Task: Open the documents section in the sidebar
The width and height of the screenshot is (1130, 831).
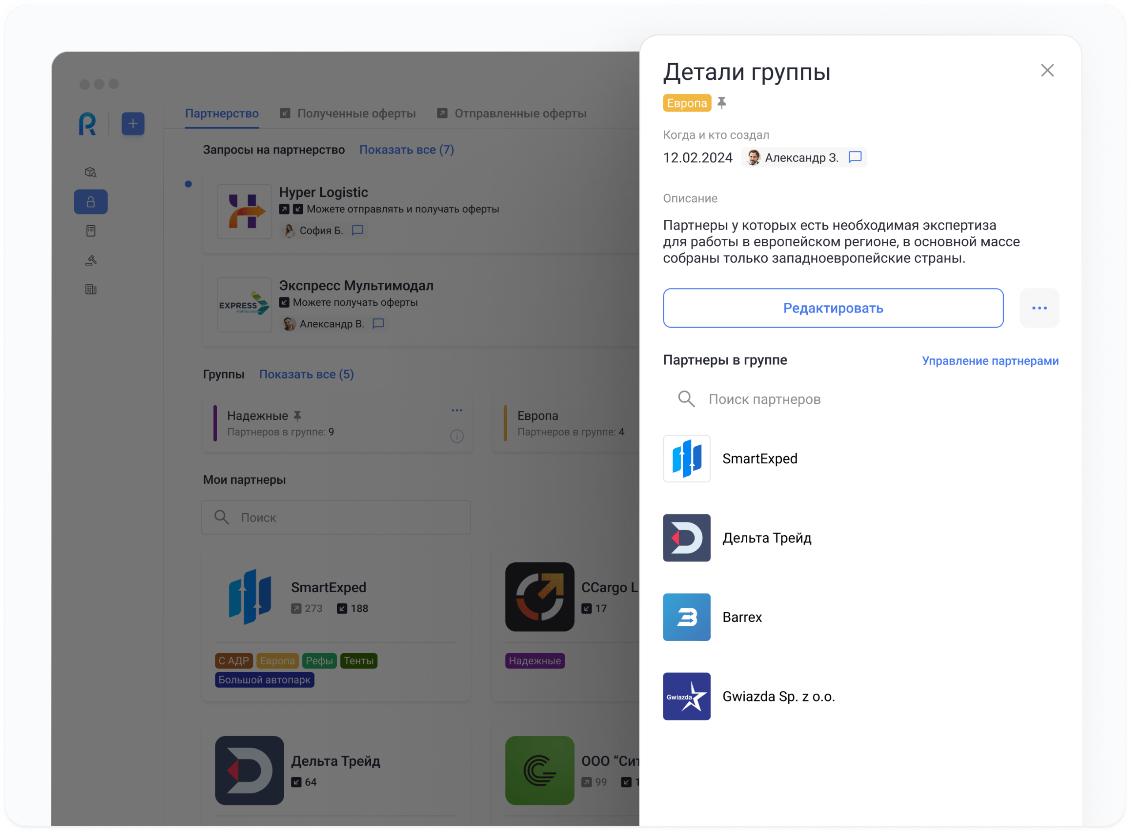Action: click(x=90, y=230)
